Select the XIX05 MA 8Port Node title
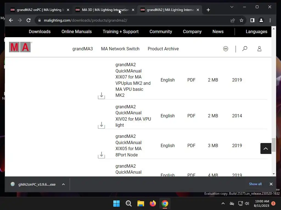This screenshot has height=210, width=281. coord(128,145)
